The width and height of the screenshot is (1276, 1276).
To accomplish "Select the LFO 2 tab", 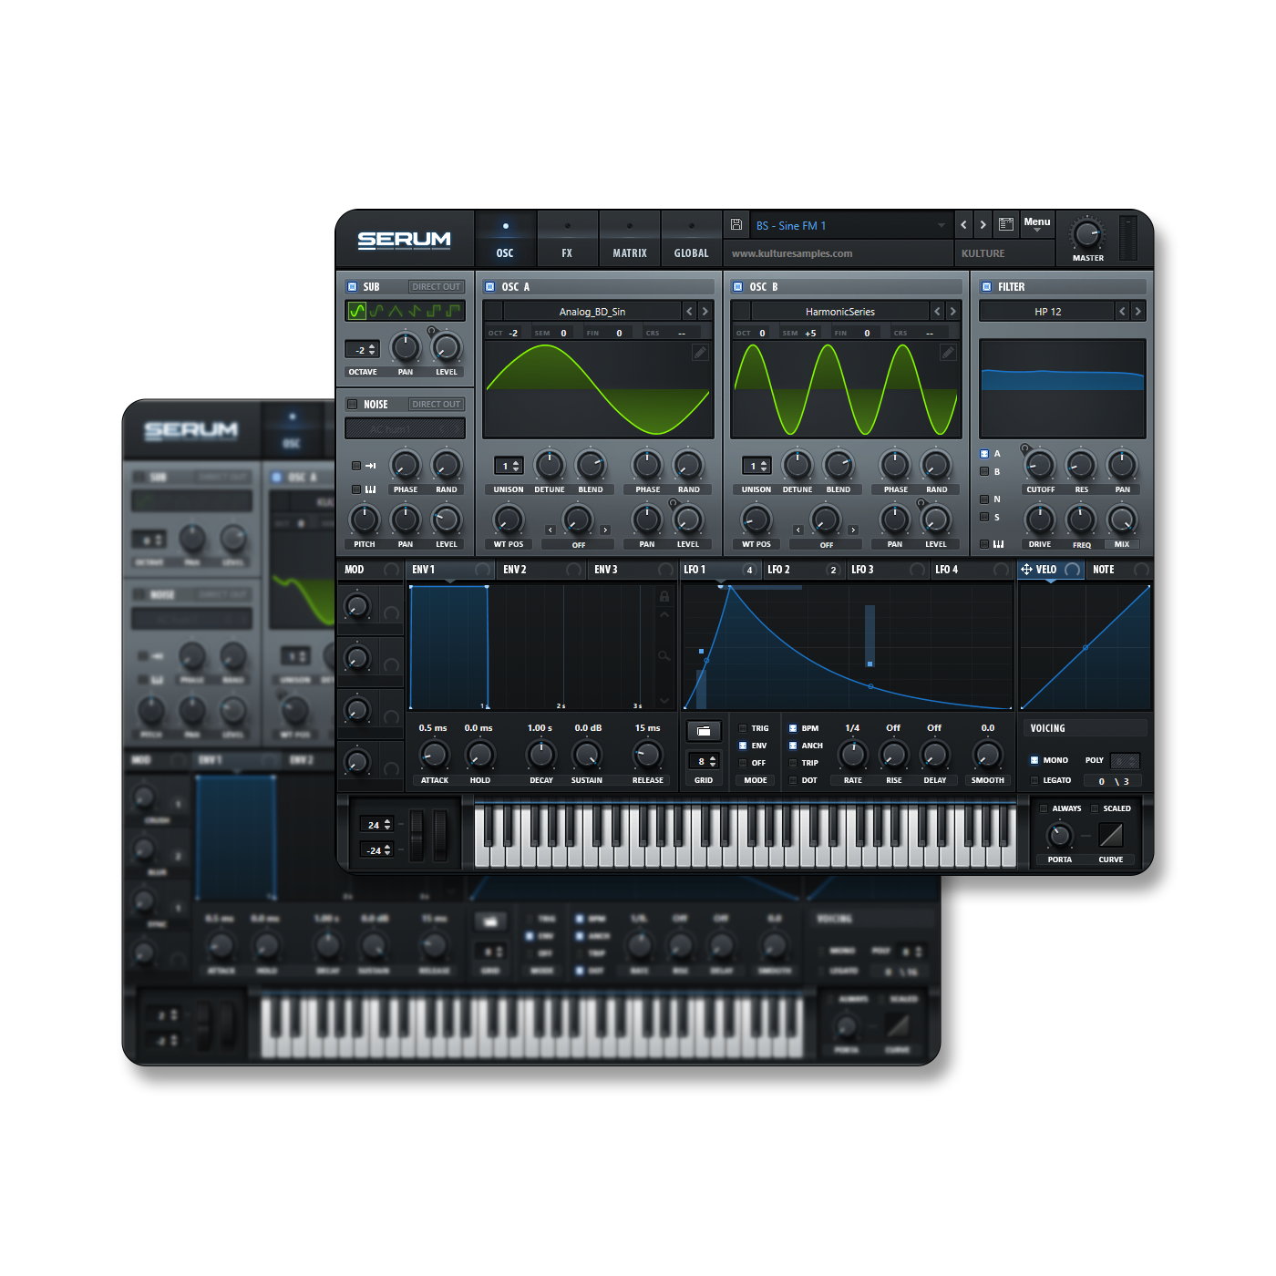I will (779, 570).
